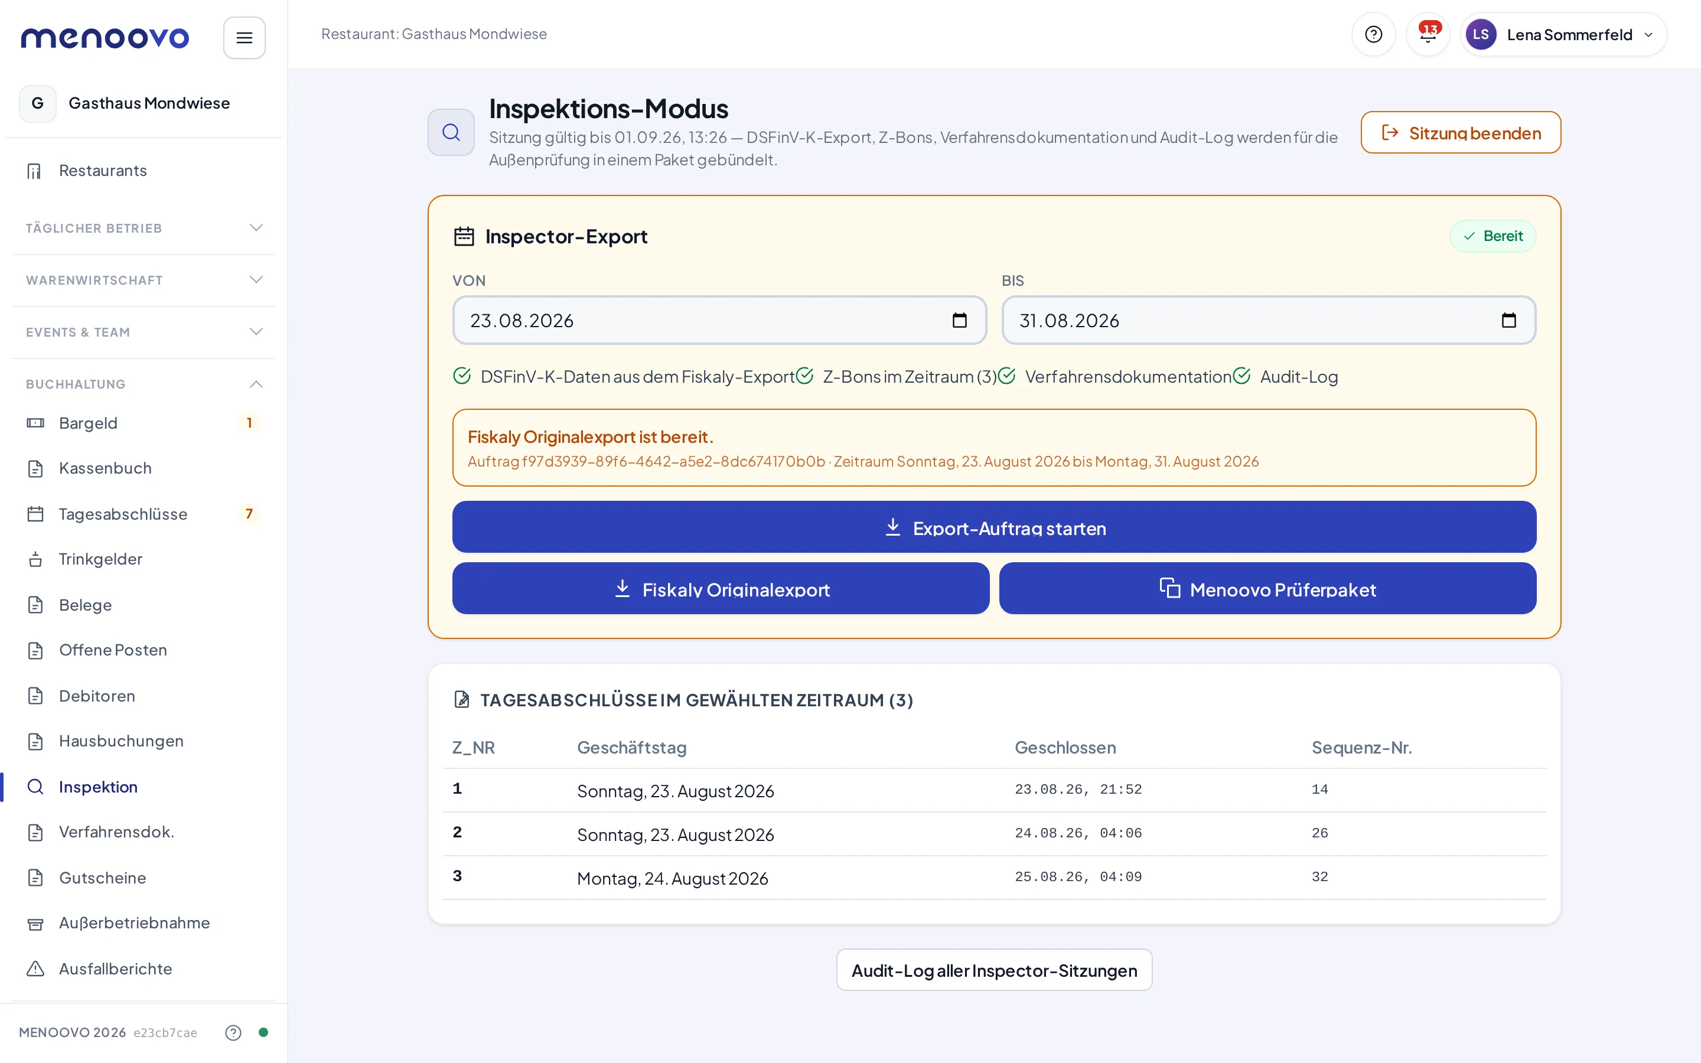Screen dimensions: 1701x1063
Task: Open Außerbetriebnahme in the sidebar
Action: tap(144, 923)
